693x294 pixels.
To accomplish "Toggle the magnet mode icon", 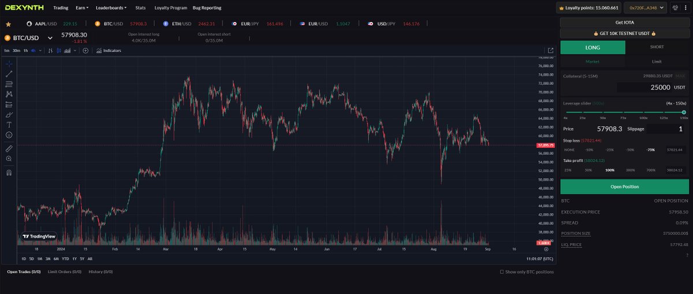I will pos(9,172).
